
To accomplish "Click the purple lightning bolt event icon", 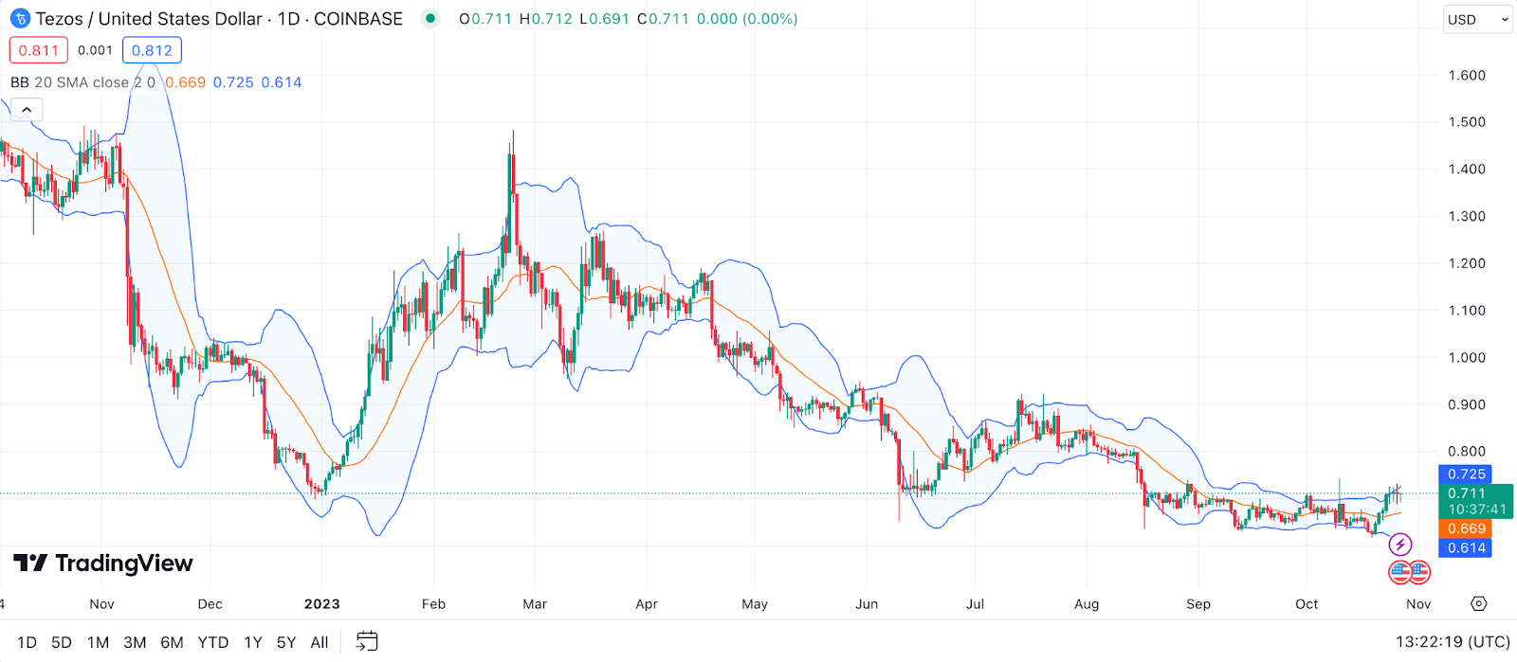I will click(1400, 545).
